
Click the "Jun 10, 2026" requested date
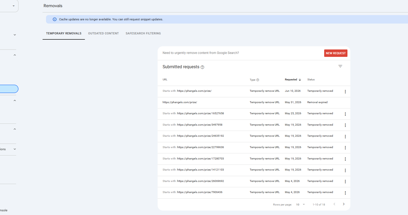(x=293, y=91)
